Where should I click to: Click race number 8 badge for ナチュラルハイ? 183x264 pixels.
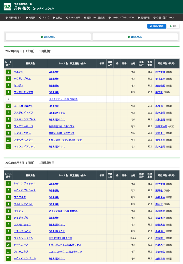point(8,231)
